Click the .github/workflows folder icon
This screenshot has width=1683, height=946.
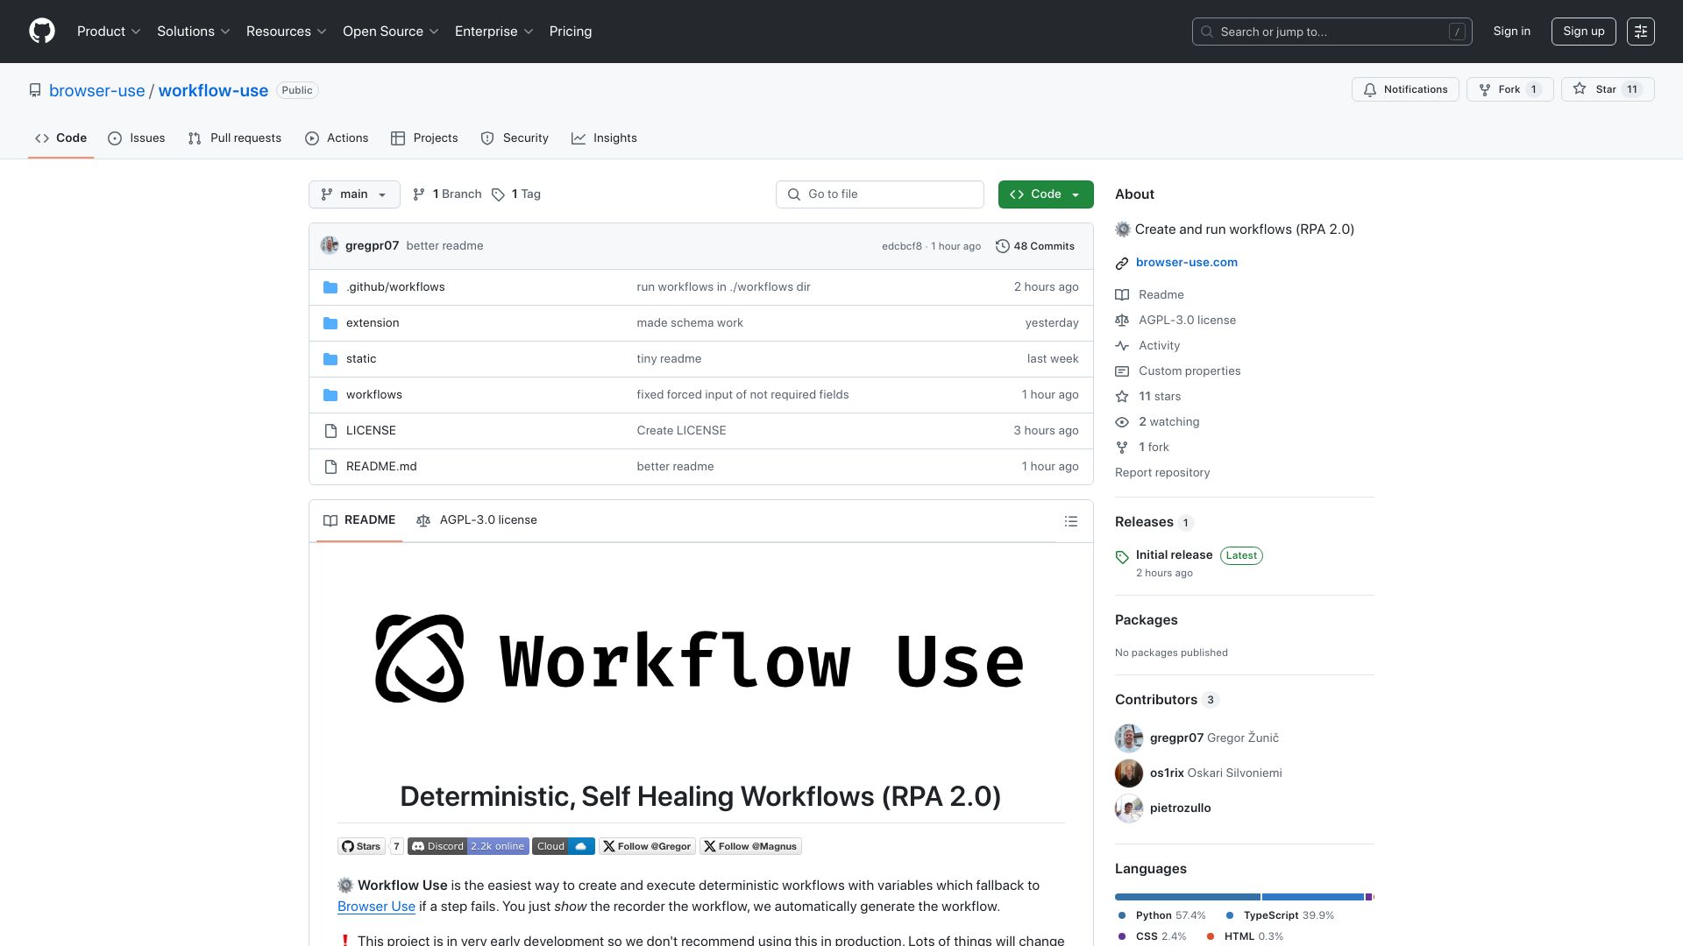pyautogui.click(x=330, y=287)
